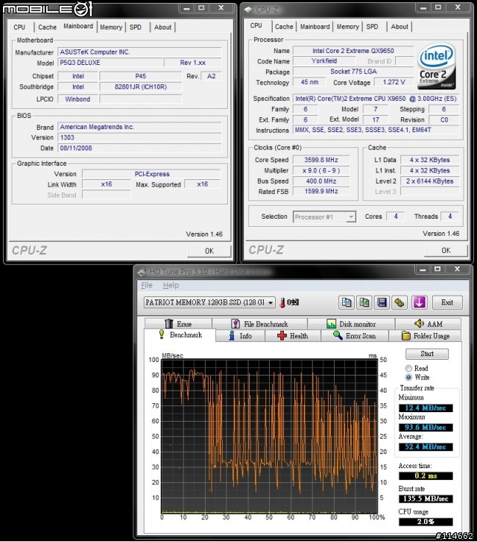Screen dimensions: 477x542
Task: Click the manufacturer field ASUSTeK Computer INC.
Action: (x=139, y=52)
